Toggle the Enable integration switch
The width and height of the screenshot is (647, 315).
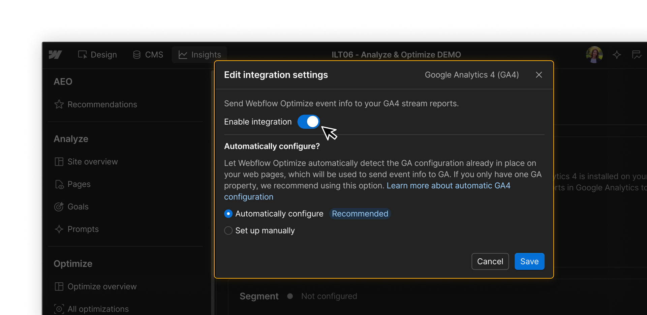(308, 122)
